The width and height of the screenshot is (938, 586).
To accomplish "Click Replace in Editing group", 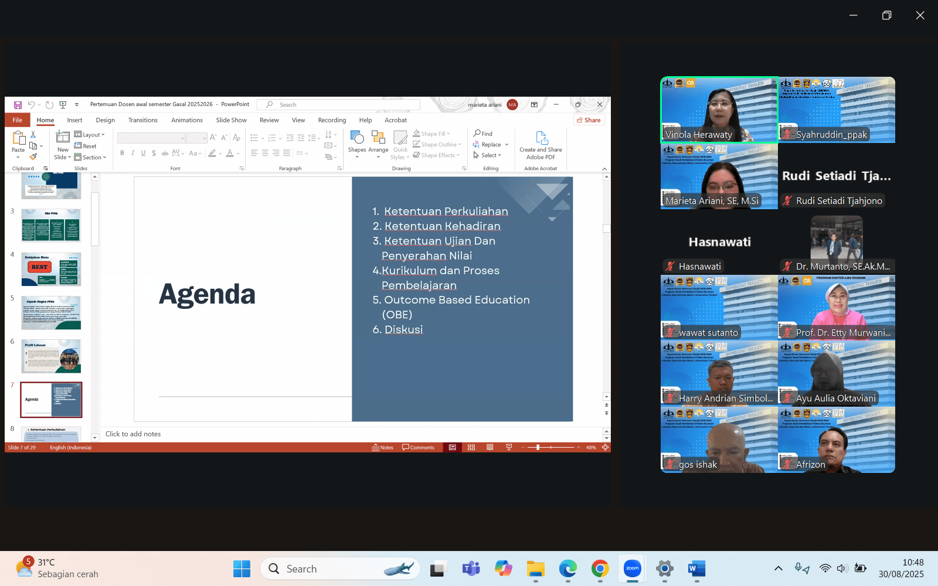I will 491,145.
